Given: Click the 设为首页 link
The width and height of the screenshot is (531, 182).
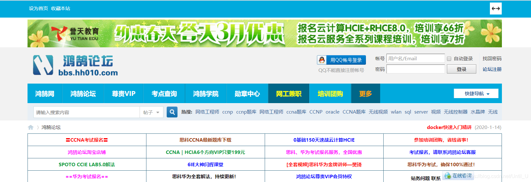Looking at the screenshot, I should 39,9.
